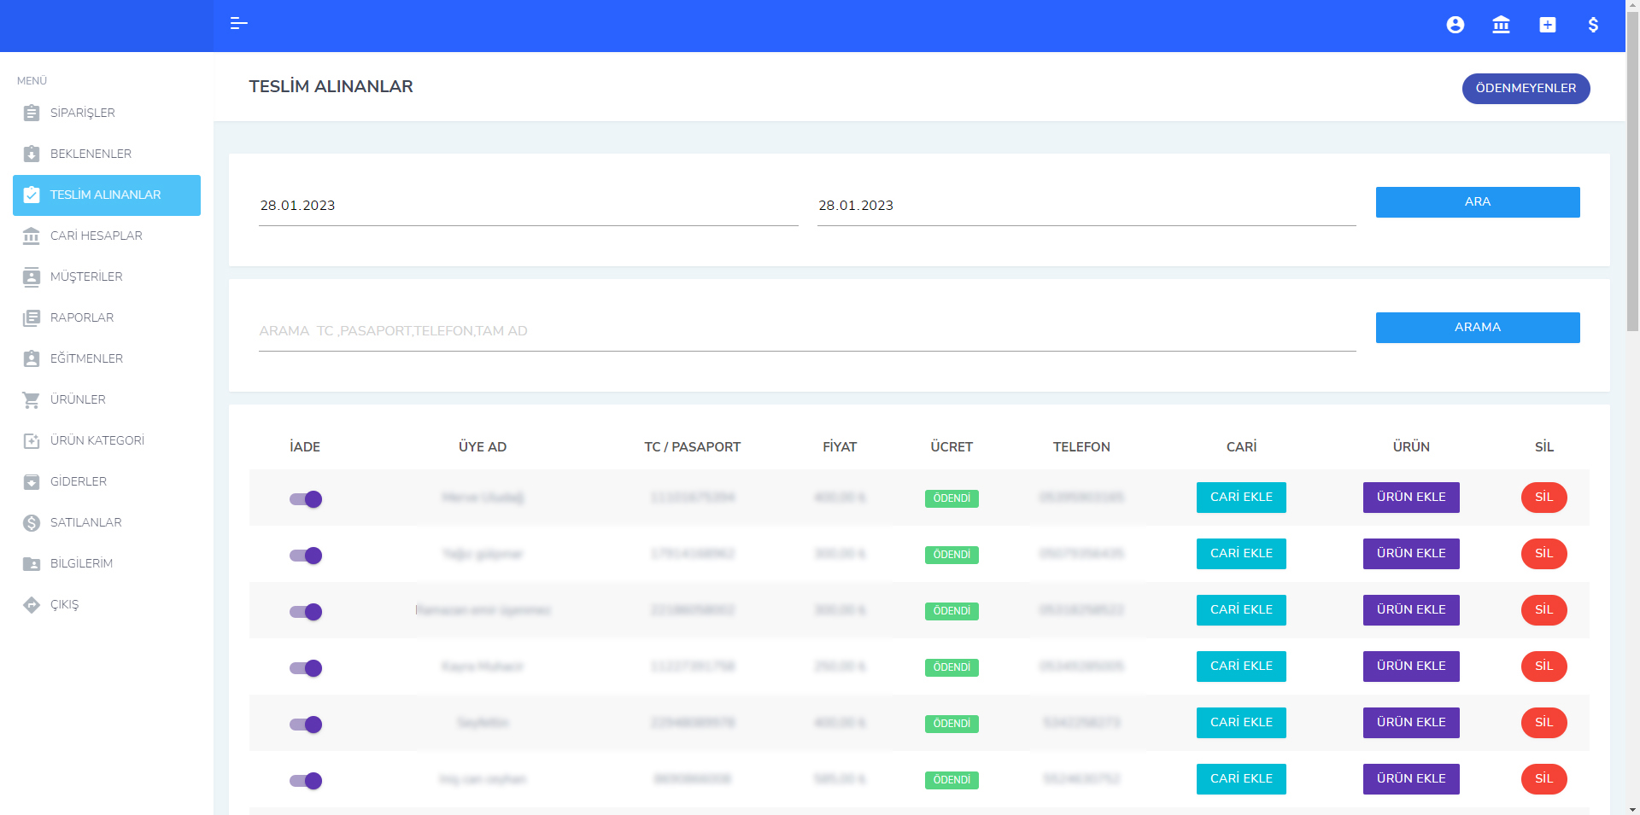
Task: Delete the fourth row with SİL
Action: [x=1544, y=667]
